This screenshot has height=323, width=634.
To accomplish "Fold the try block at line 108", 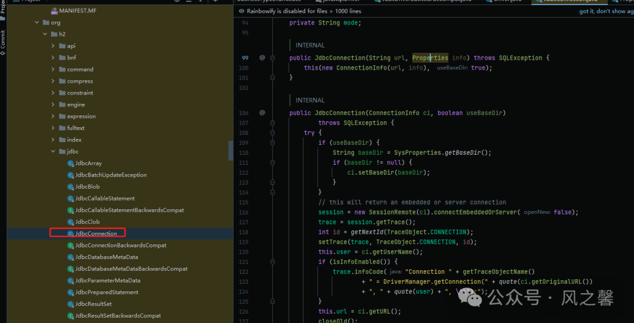I will (272, 132).
